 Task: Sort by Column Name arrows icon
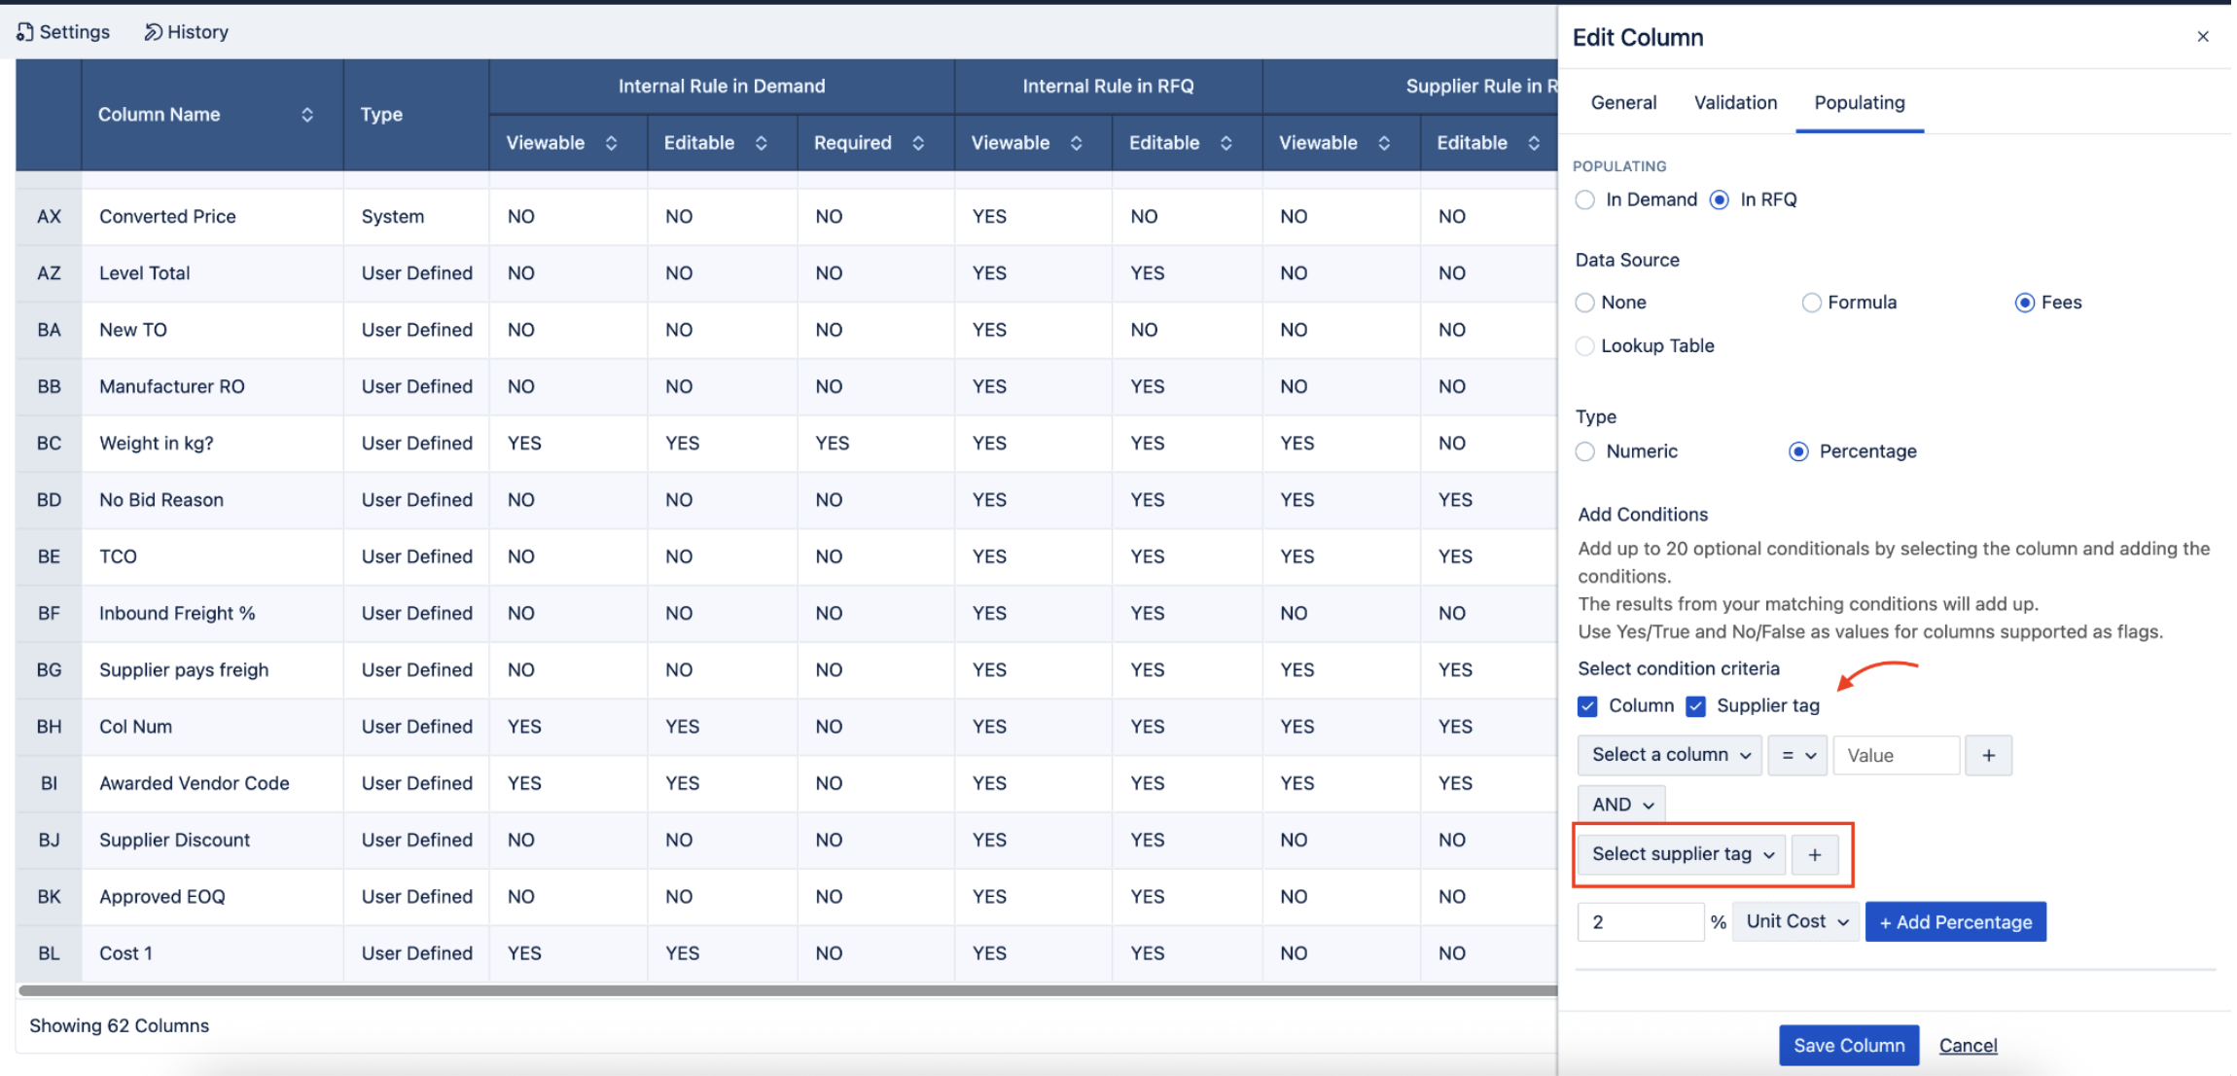(307, 115)
